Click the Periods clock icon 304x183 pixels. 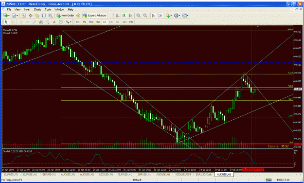pyautogui.click(x=176, y=16)
